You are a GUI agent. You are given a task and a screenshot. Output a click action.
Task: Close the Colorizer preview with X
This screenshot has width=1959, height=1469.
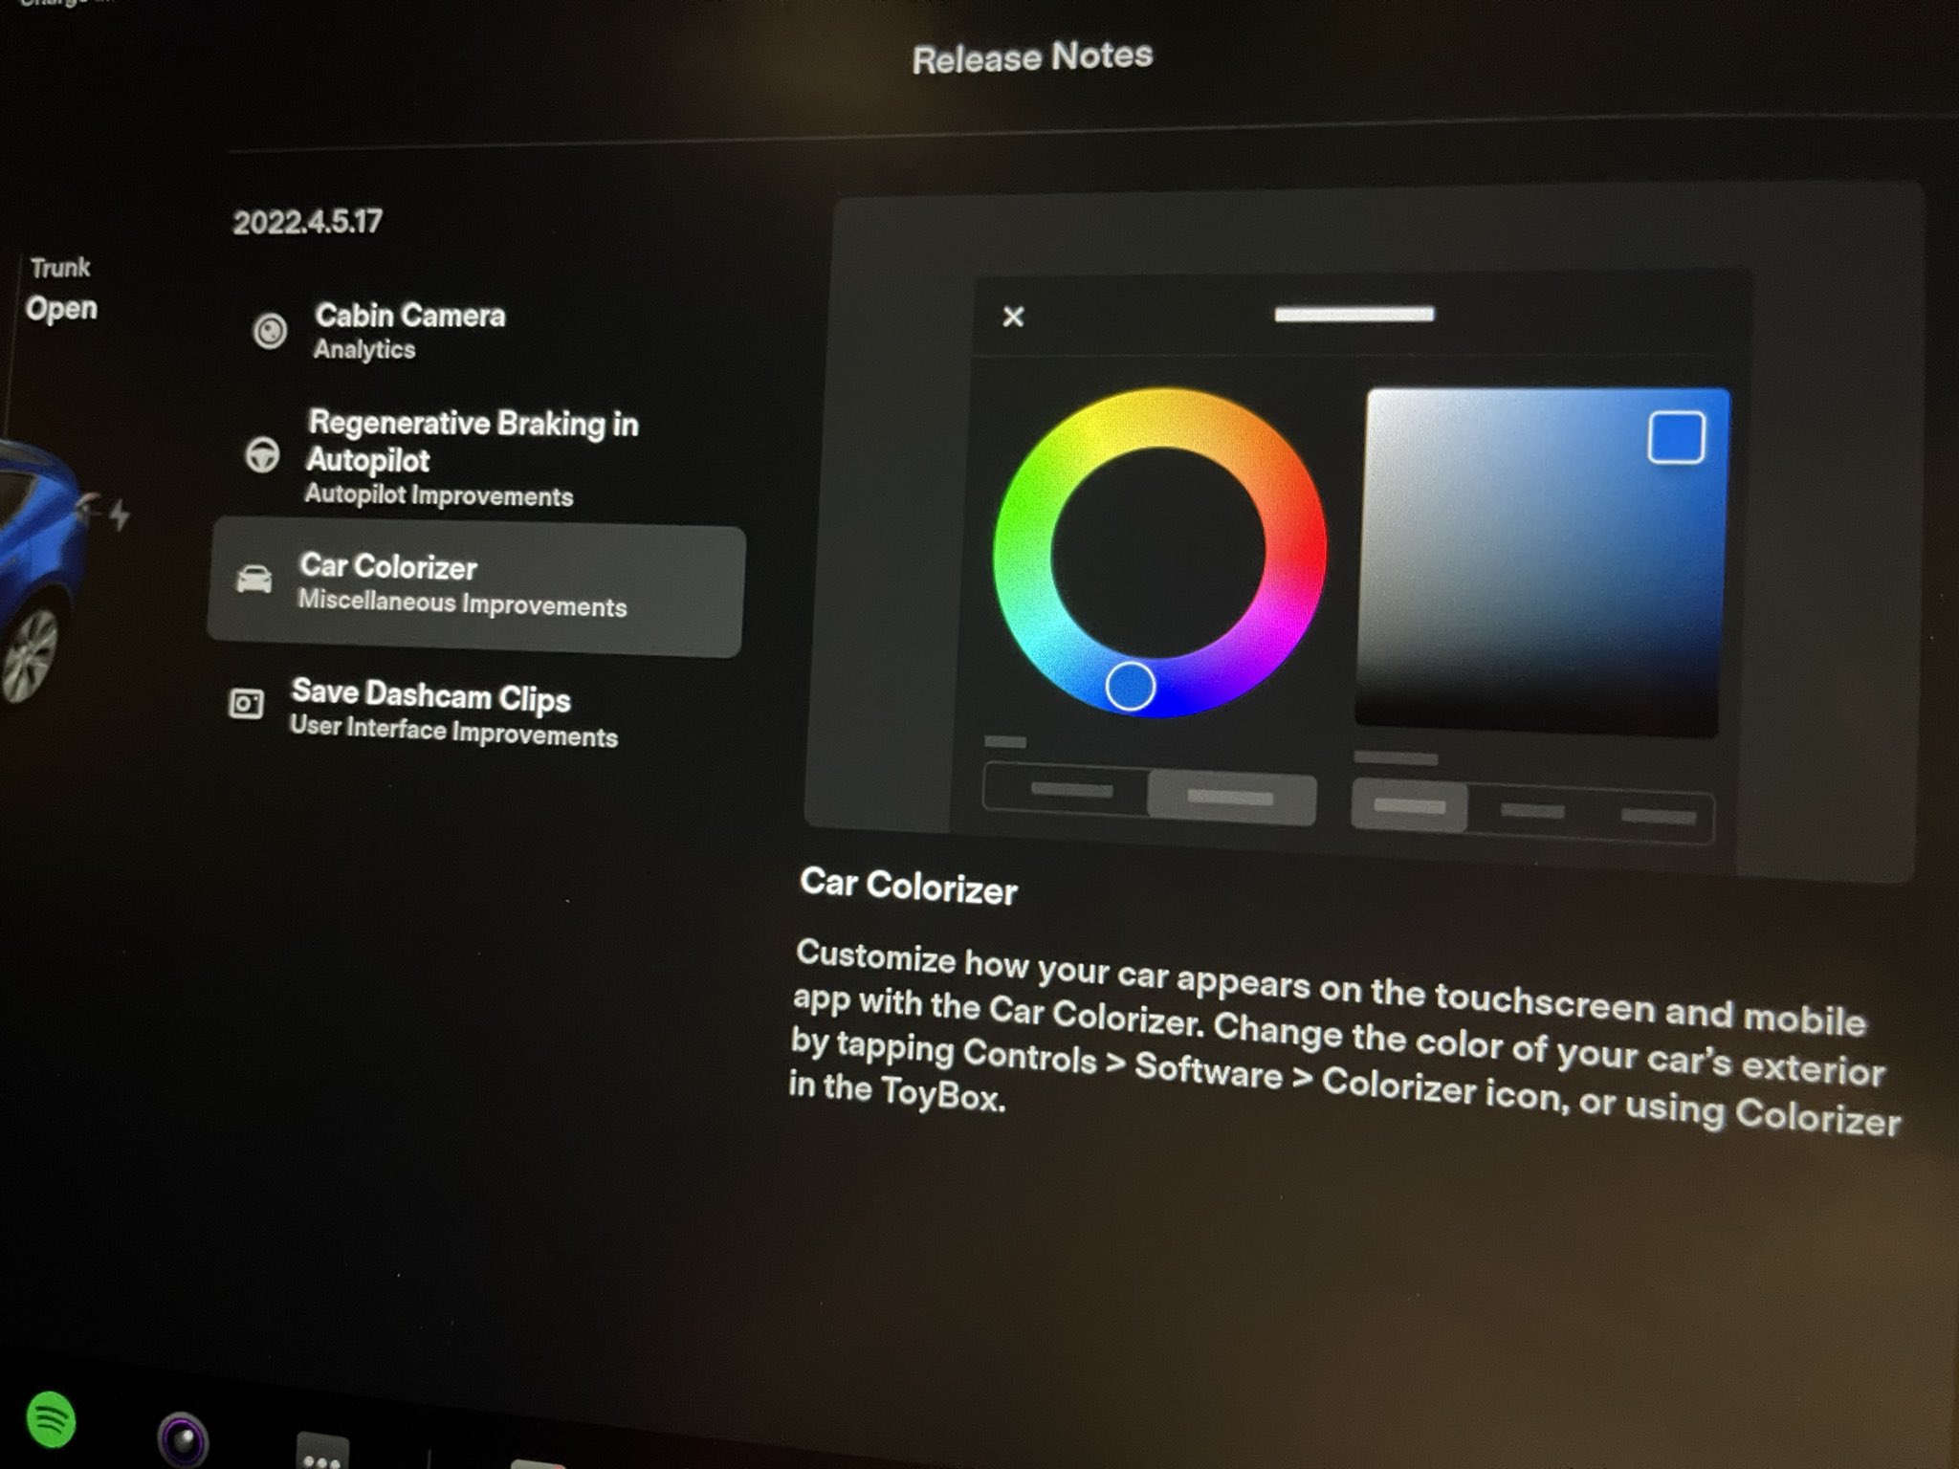(1013, 317)
